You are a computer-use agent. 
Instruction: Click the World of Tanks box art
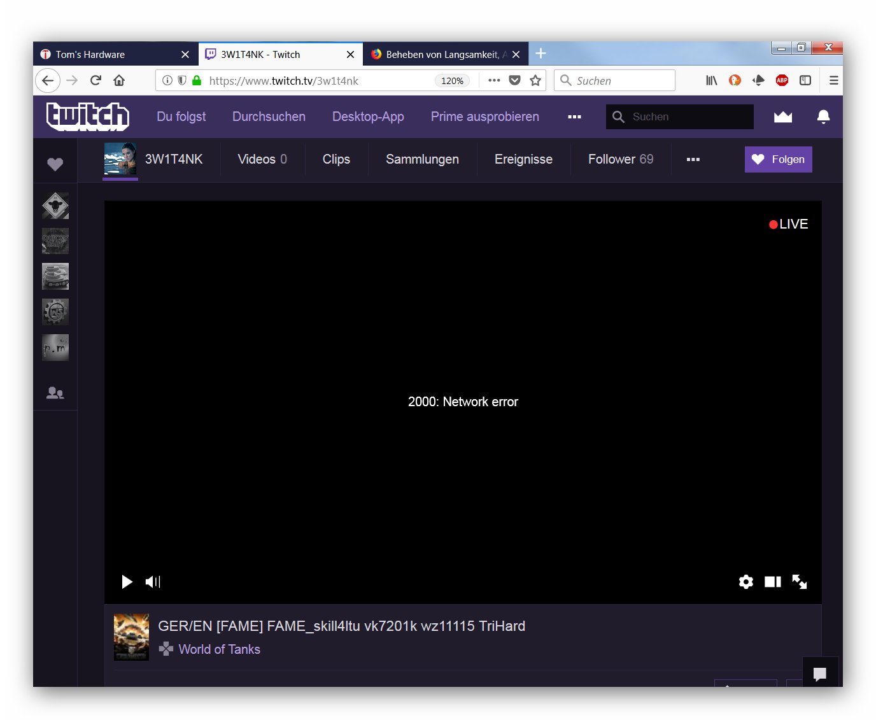coord(131,637)
